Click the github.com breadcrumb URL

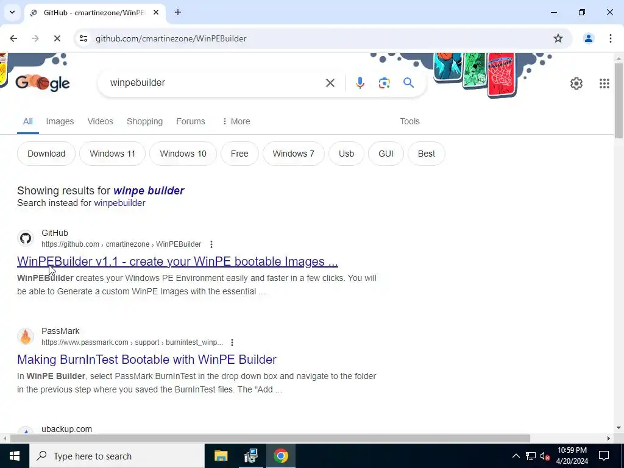(121, 244)
